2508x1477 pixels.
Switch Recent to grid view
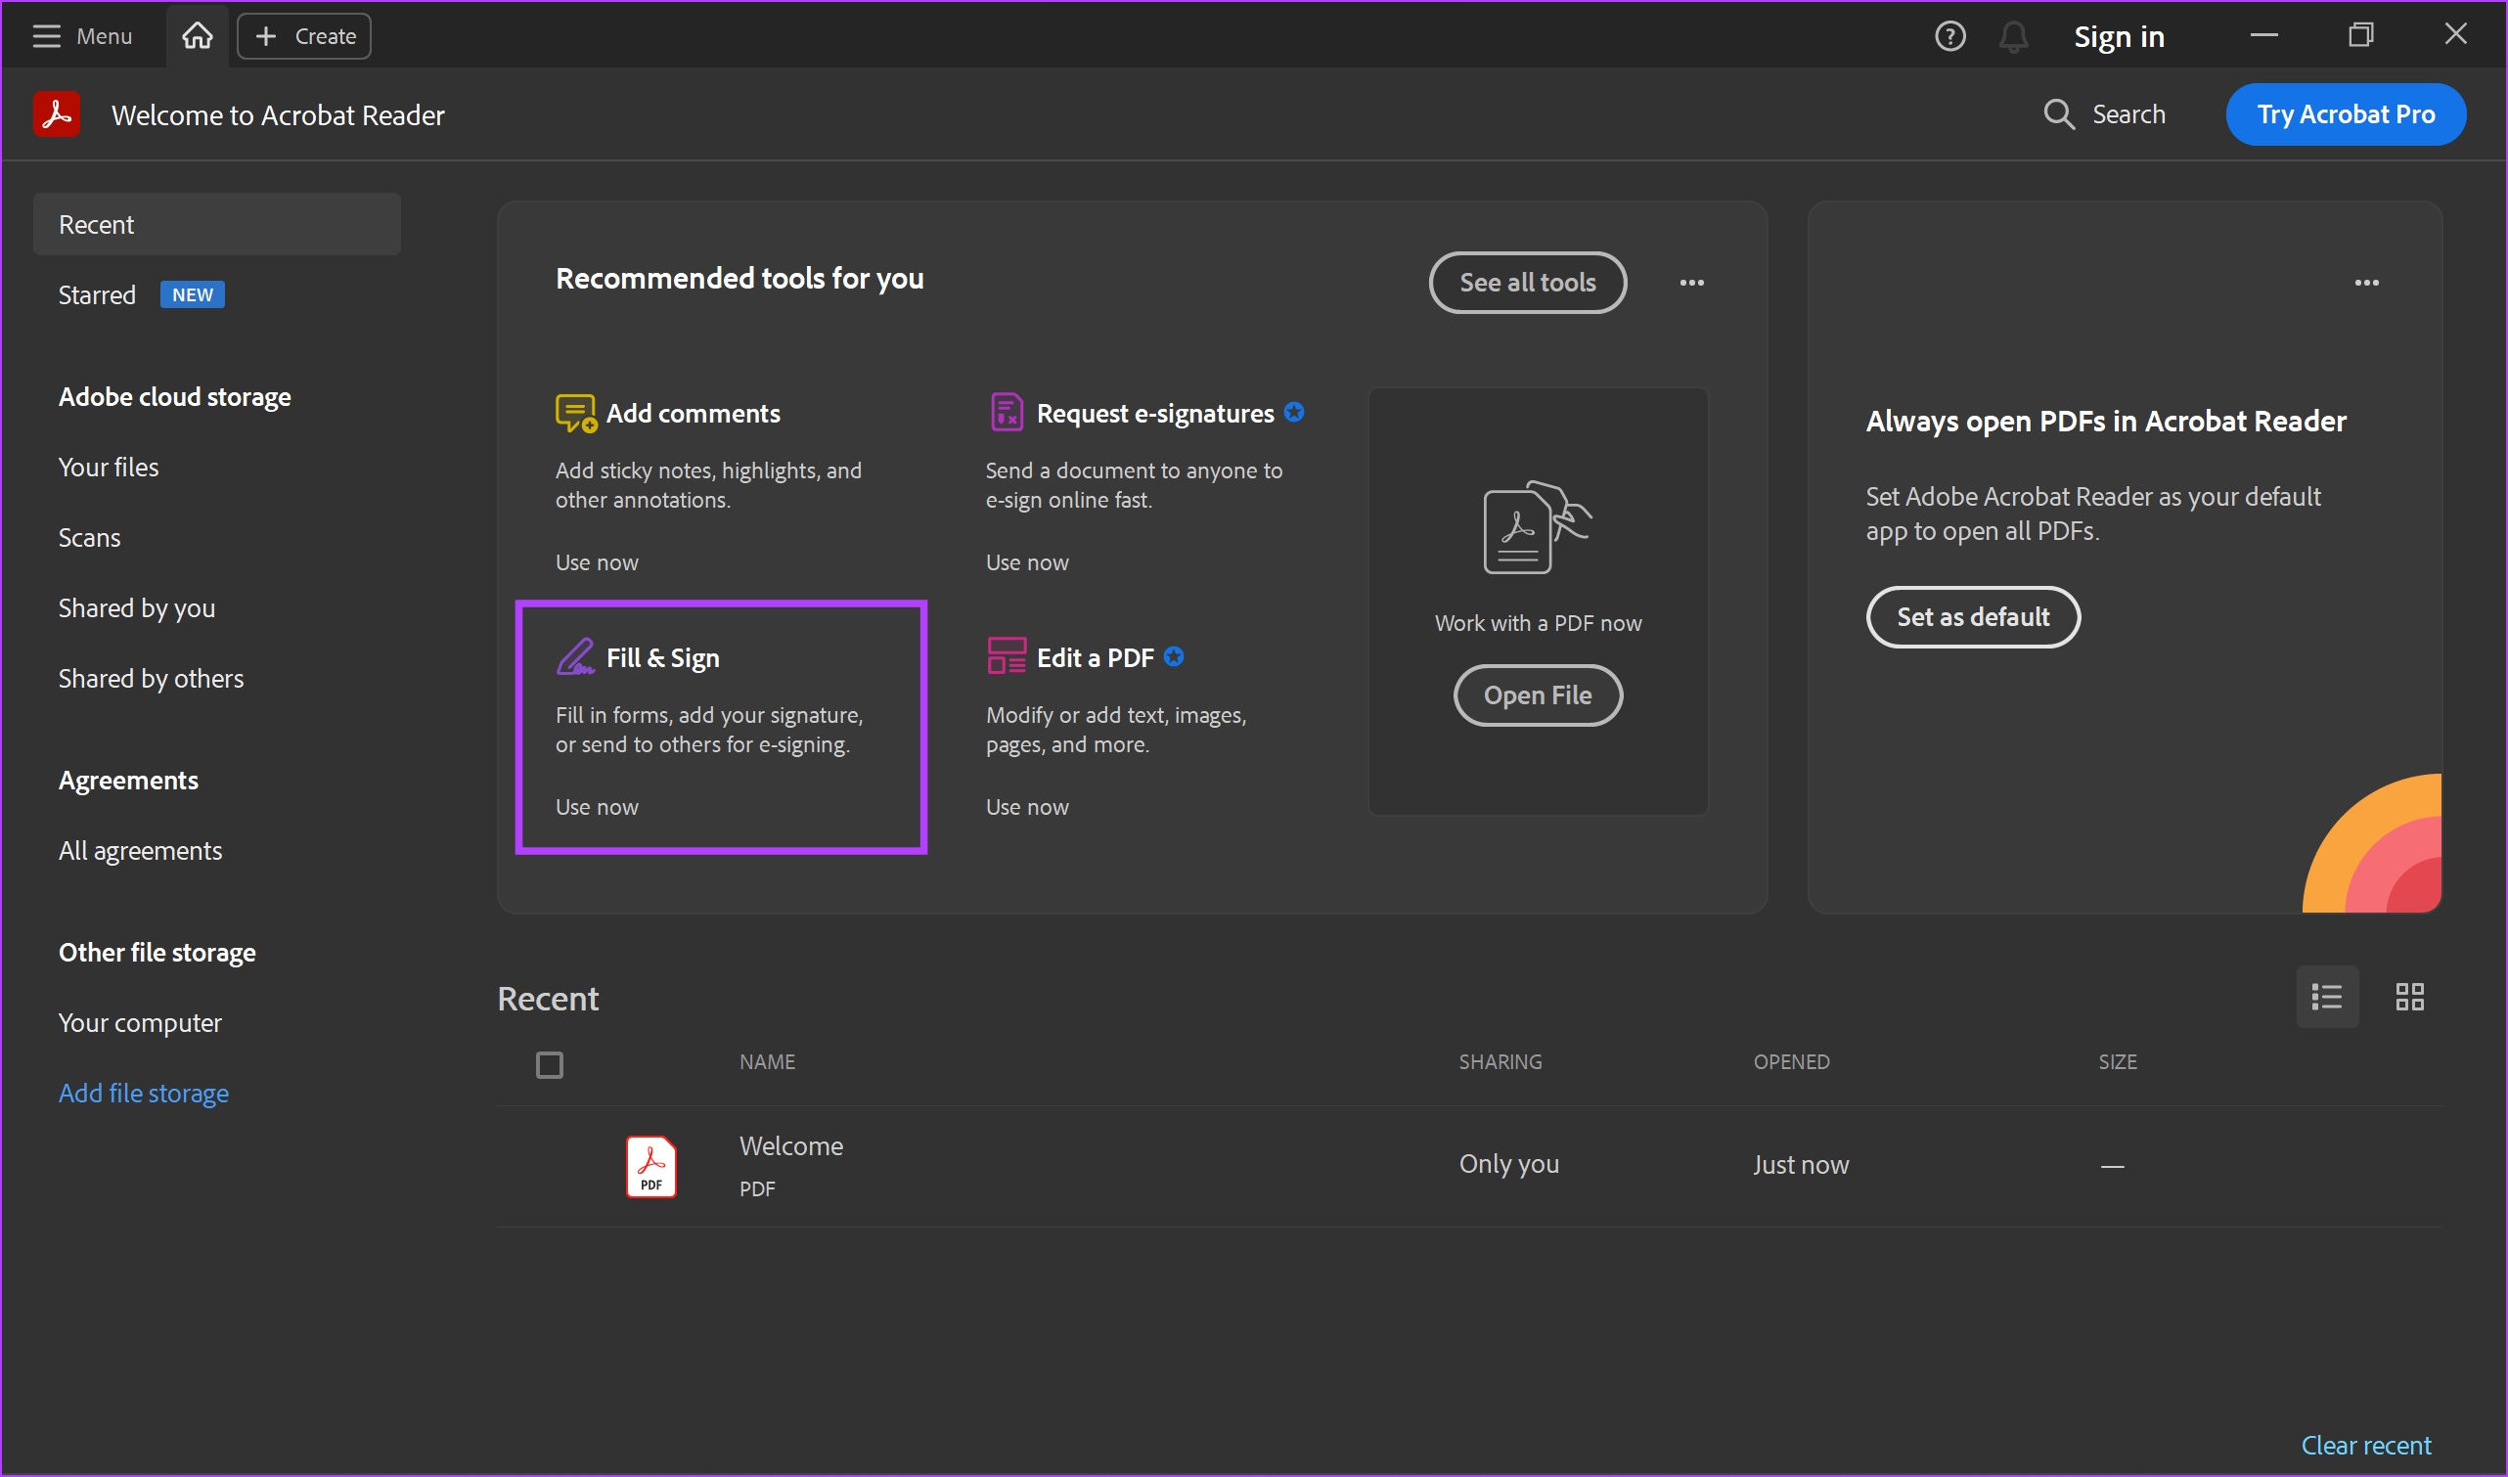[2408, 998]
